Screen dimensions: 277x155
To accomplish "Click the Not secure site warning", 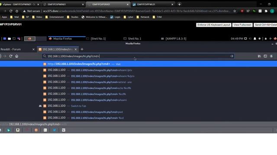I will pos(32,11).
